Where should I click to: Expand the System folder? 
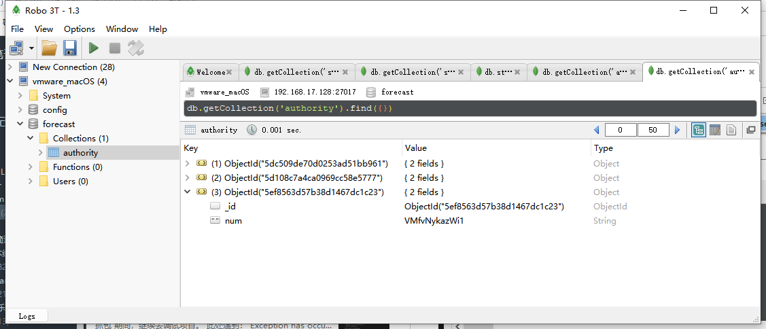point(20,95)
